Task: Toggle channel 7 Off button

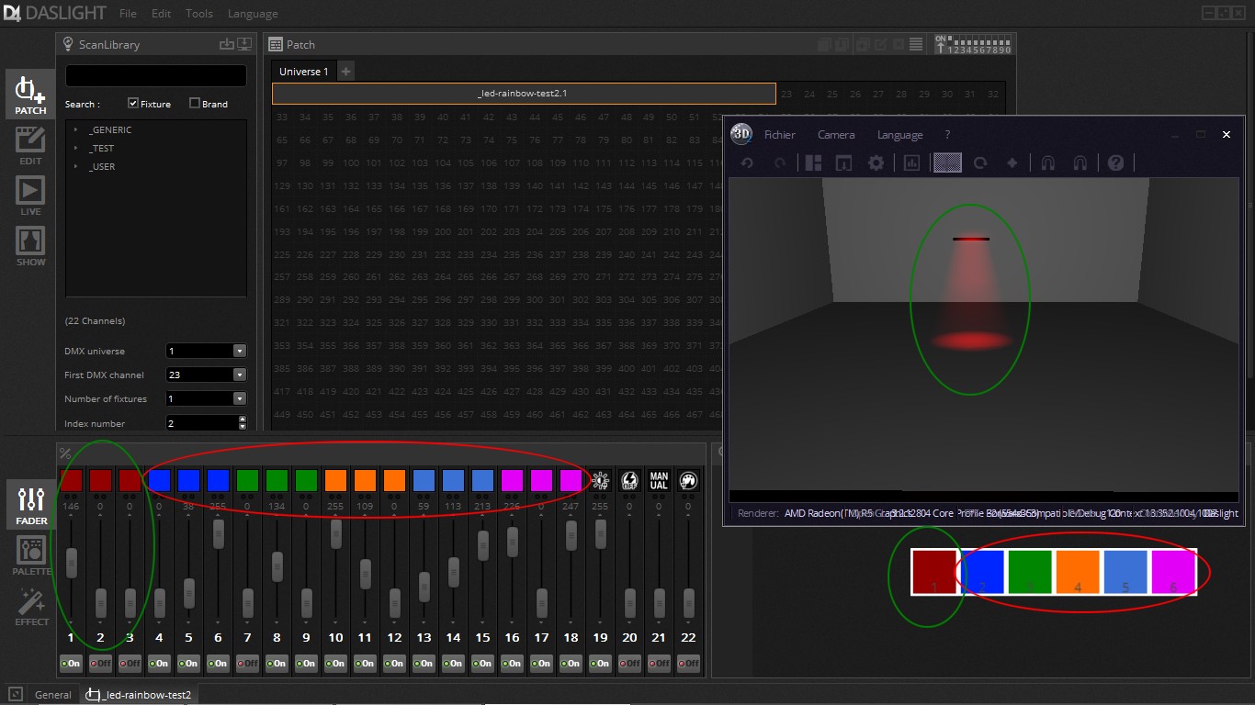Action: click(247, 663)
